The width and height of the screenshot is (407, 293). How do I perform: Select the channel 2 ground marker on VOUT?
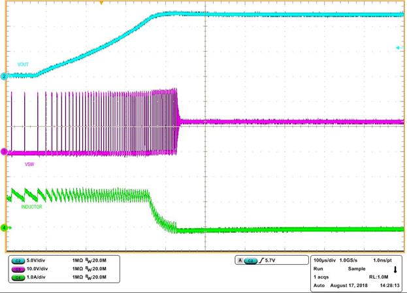coord(4,77)
